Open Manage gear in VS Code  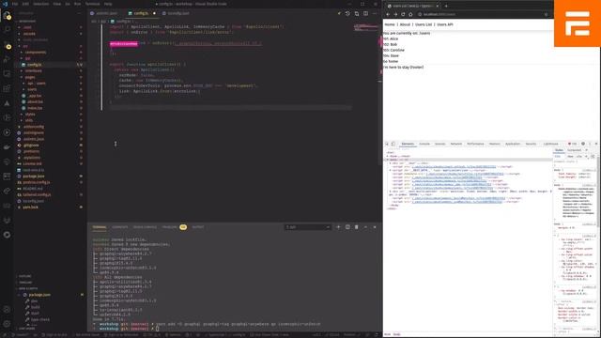click(7, 324)
